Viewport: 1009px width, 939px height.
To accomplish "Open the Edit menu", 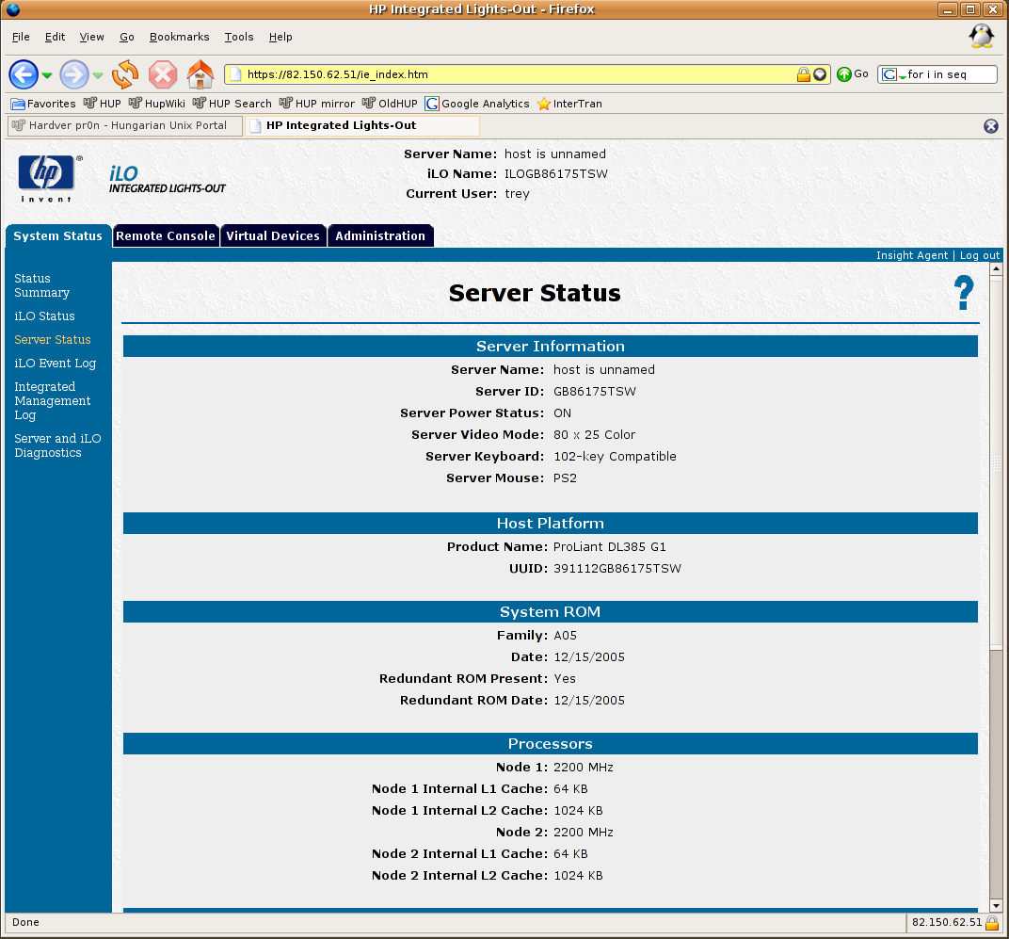I will tap(55, 37).
